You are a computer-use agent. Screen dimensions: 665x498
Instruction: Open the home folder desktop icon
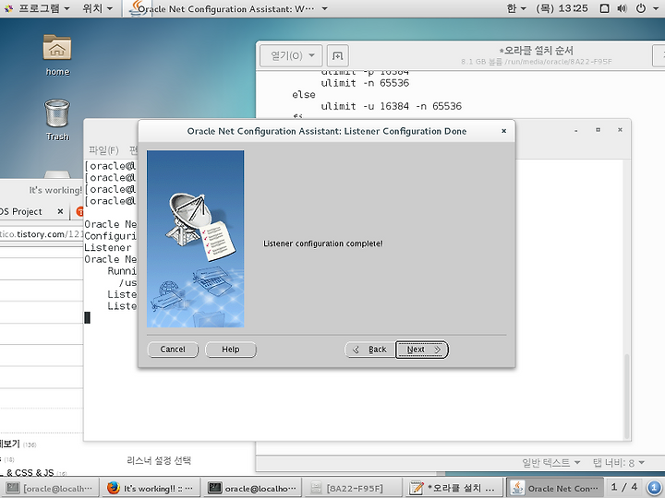pos(57,55)
